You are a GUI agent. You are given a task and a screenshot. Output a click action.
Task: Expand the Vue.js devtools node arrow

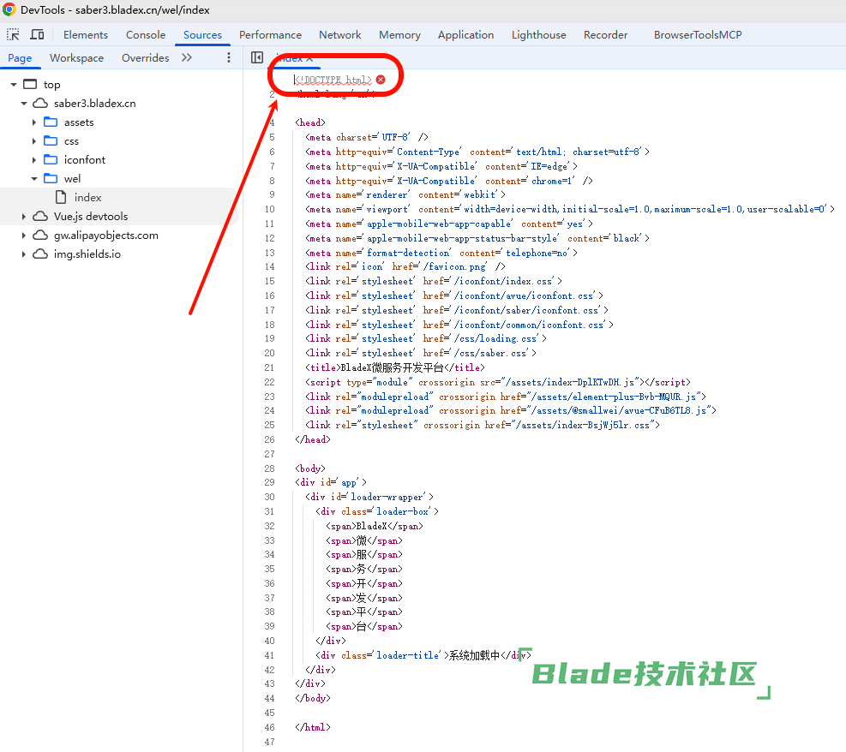(x=24, y=217)
